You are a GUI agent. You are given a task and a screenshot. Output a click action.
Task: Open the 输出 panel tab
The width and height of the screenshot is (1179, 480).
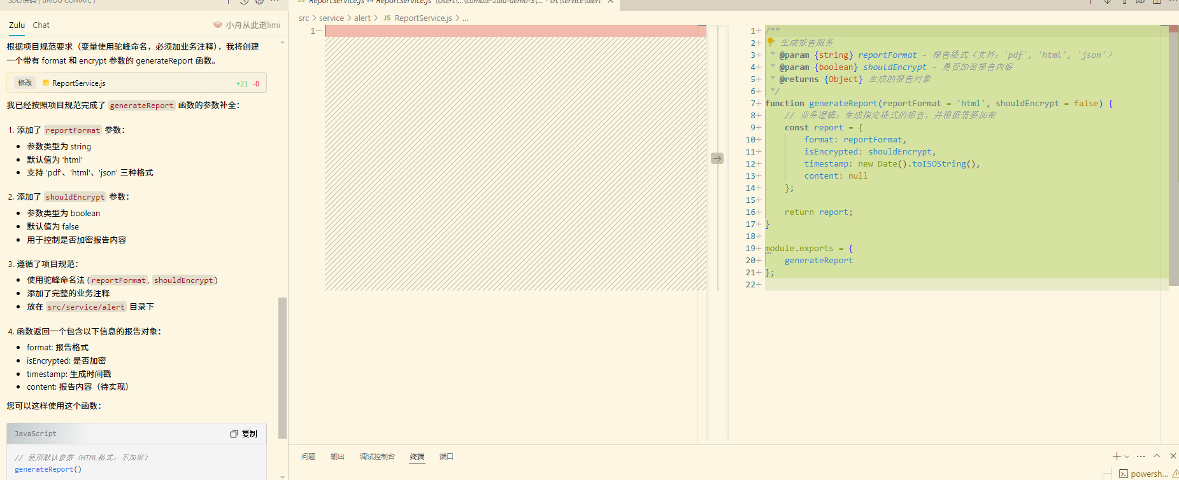point(338,456)
